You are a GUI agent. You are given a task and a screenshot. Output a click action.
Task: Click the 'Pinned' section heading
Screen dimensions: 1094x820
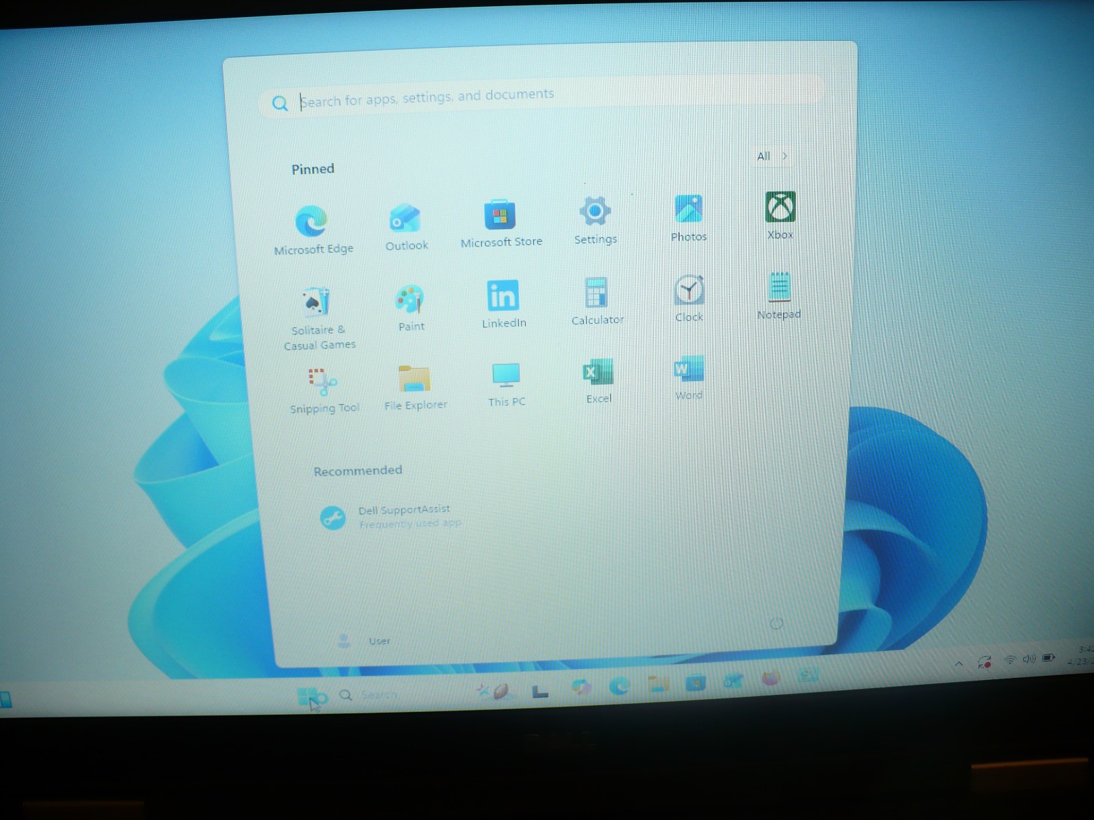tap(312, 169)
